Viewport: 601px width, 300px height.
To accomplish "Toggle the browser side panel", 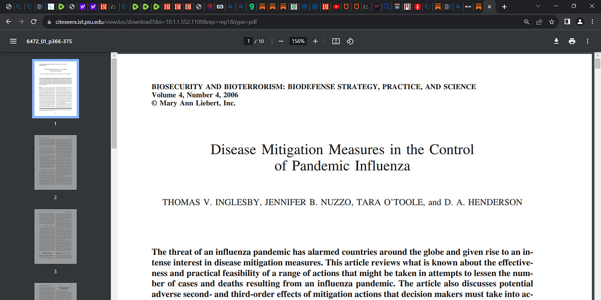I will (x=567, y=22).
